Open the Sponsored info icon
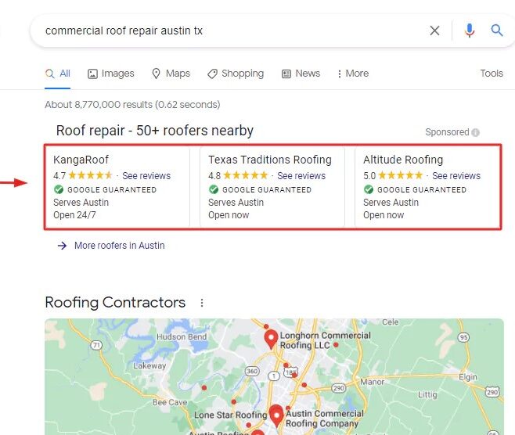 pyautogui.click(x=476, y=133)
